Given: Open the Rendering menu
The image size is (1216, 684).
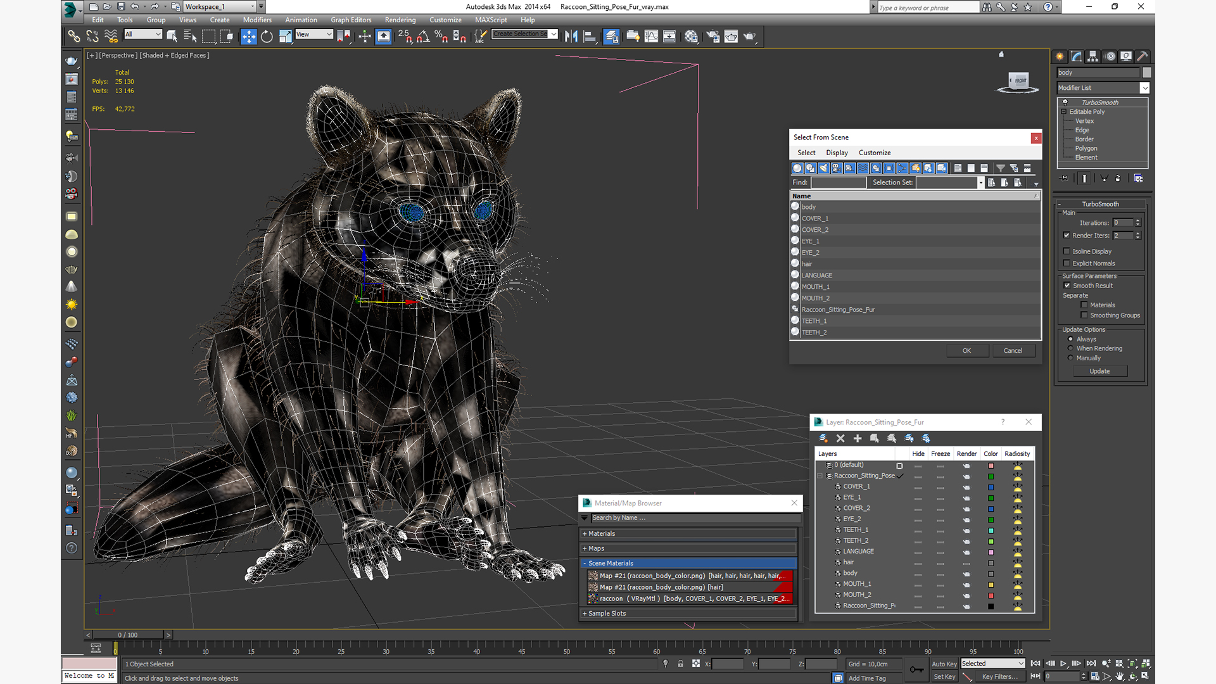Looking at the screenshot, I should coord(400,20).
